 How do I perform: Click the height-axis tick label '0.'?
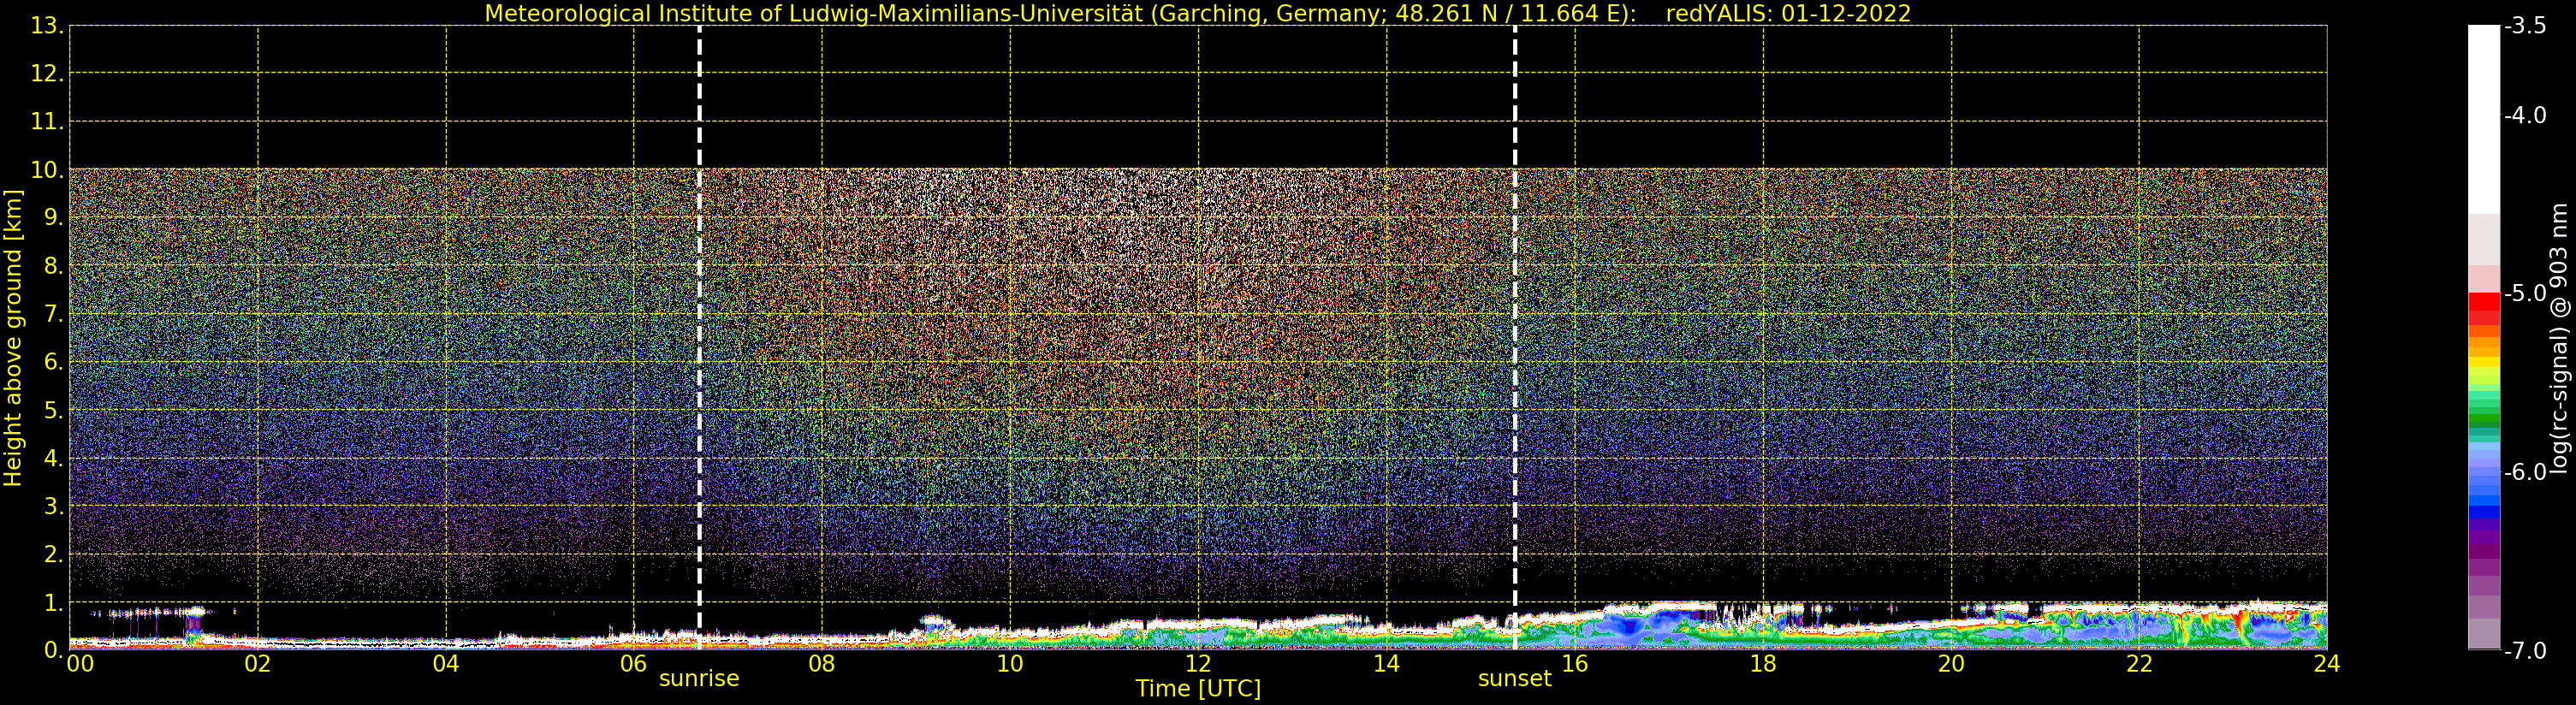click(54, 650)
